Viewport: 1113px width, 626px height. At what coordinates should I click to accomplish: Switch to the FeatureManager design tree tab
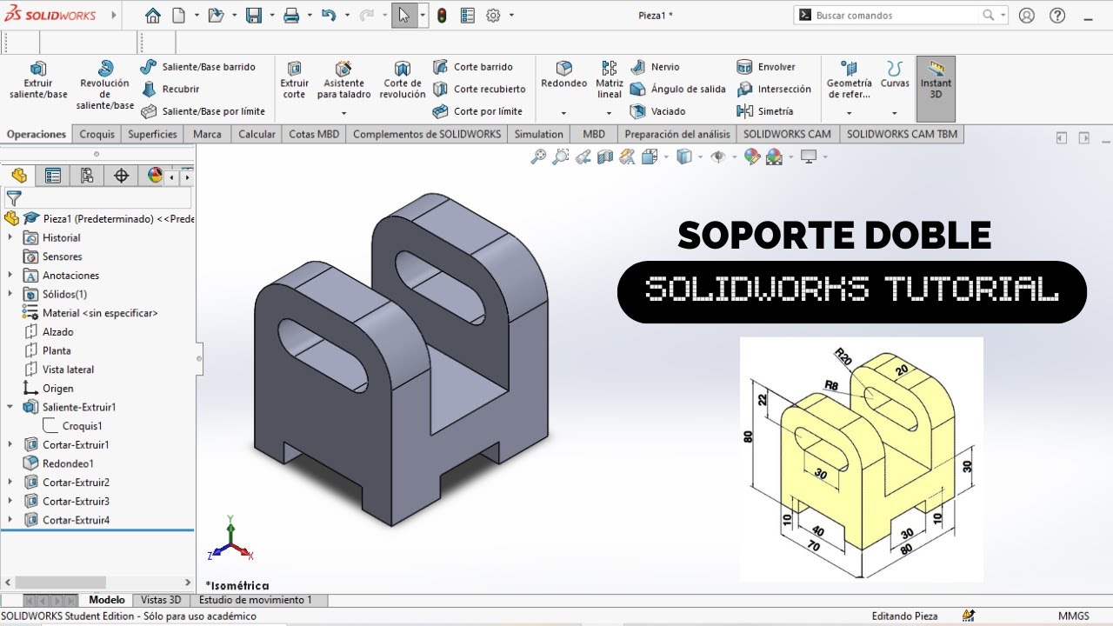point(19,176)
